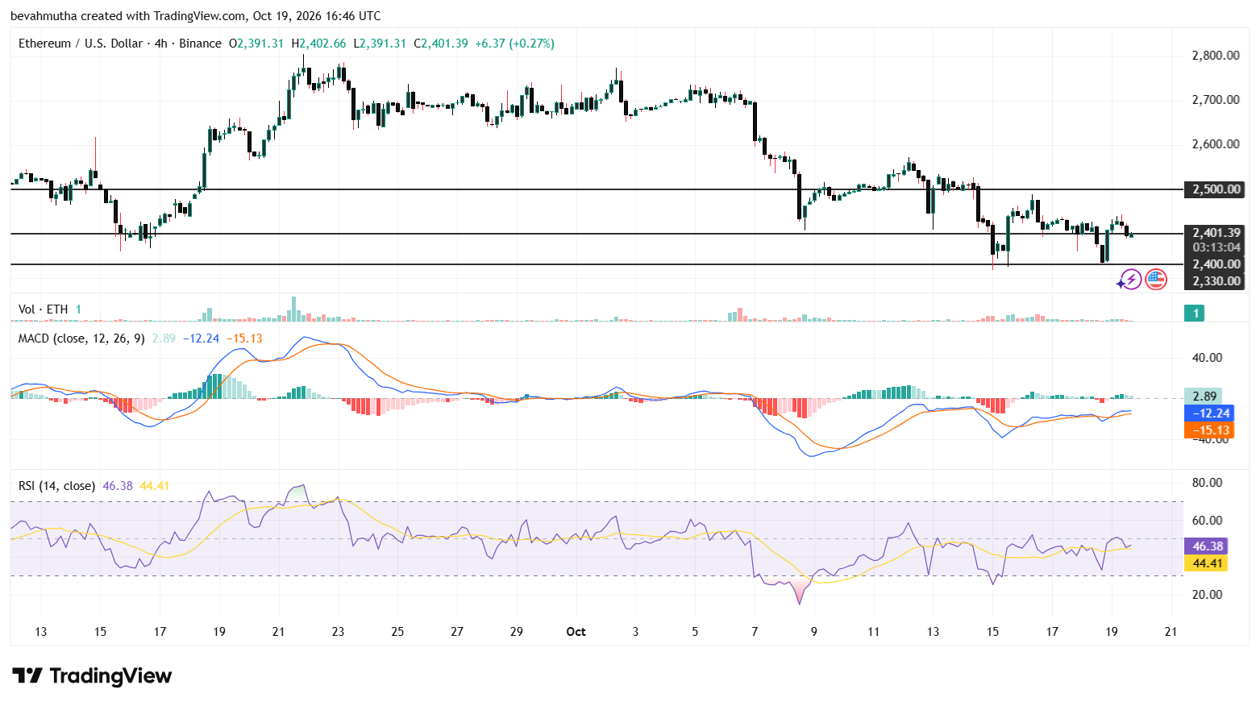Click the 2.89 histogram tag on MACD axis
This screenshot has height=706, width=1260.
click(x=1204, y=397)
